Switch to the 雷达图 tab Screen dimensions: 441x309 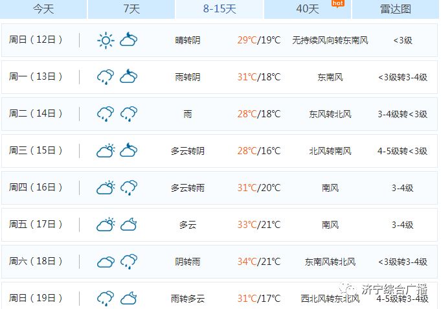tap(395, 8)
